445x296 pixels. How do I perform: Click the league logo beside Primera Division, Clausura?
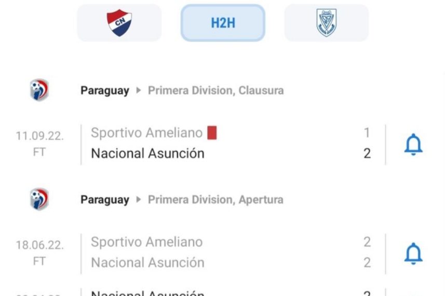pyautogui.click(x=39, y=90)
